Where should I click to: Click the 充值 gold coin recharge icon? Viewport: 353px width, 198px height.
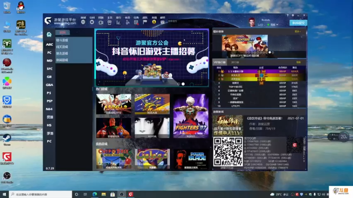coord(154,22)
